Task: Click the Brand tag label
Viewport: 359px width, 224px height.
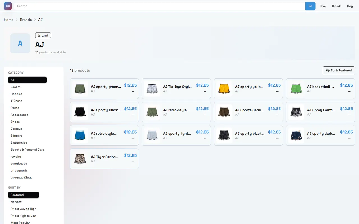Action: [43, 35]
